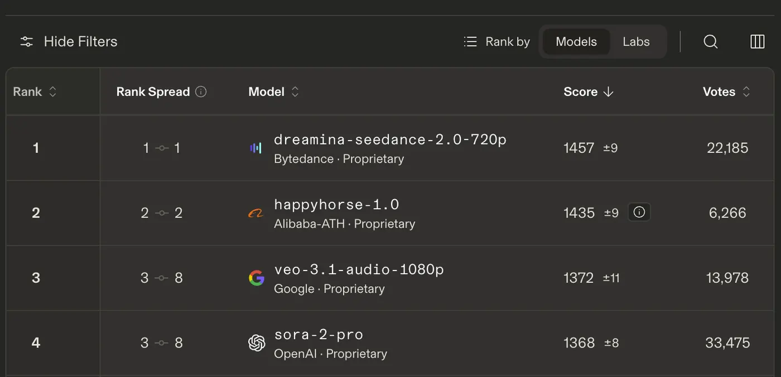Click the Bytedance logo icon
This screenshot has width=781, height=377.
pyautogui.click(x=256, y=148)
